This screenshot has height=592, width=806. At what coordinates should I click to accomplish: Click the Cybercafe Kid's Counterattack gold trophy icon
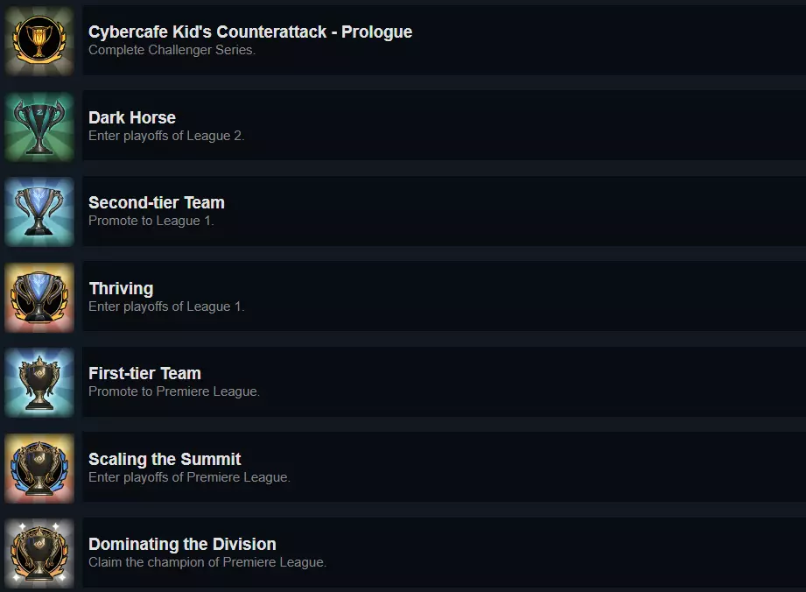tap(39, 40)
